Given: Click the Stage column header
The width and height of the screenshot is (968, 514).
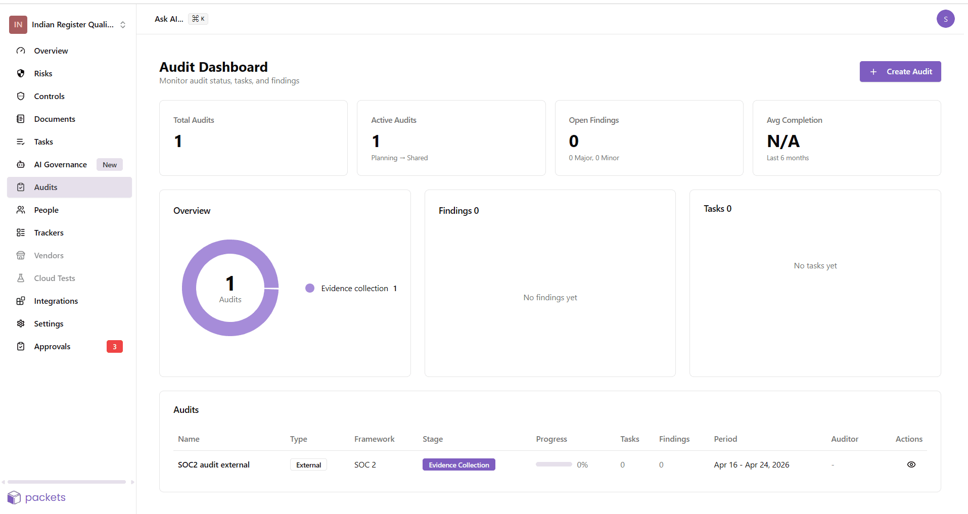Looking at the screenshot, I should (433, 439).
